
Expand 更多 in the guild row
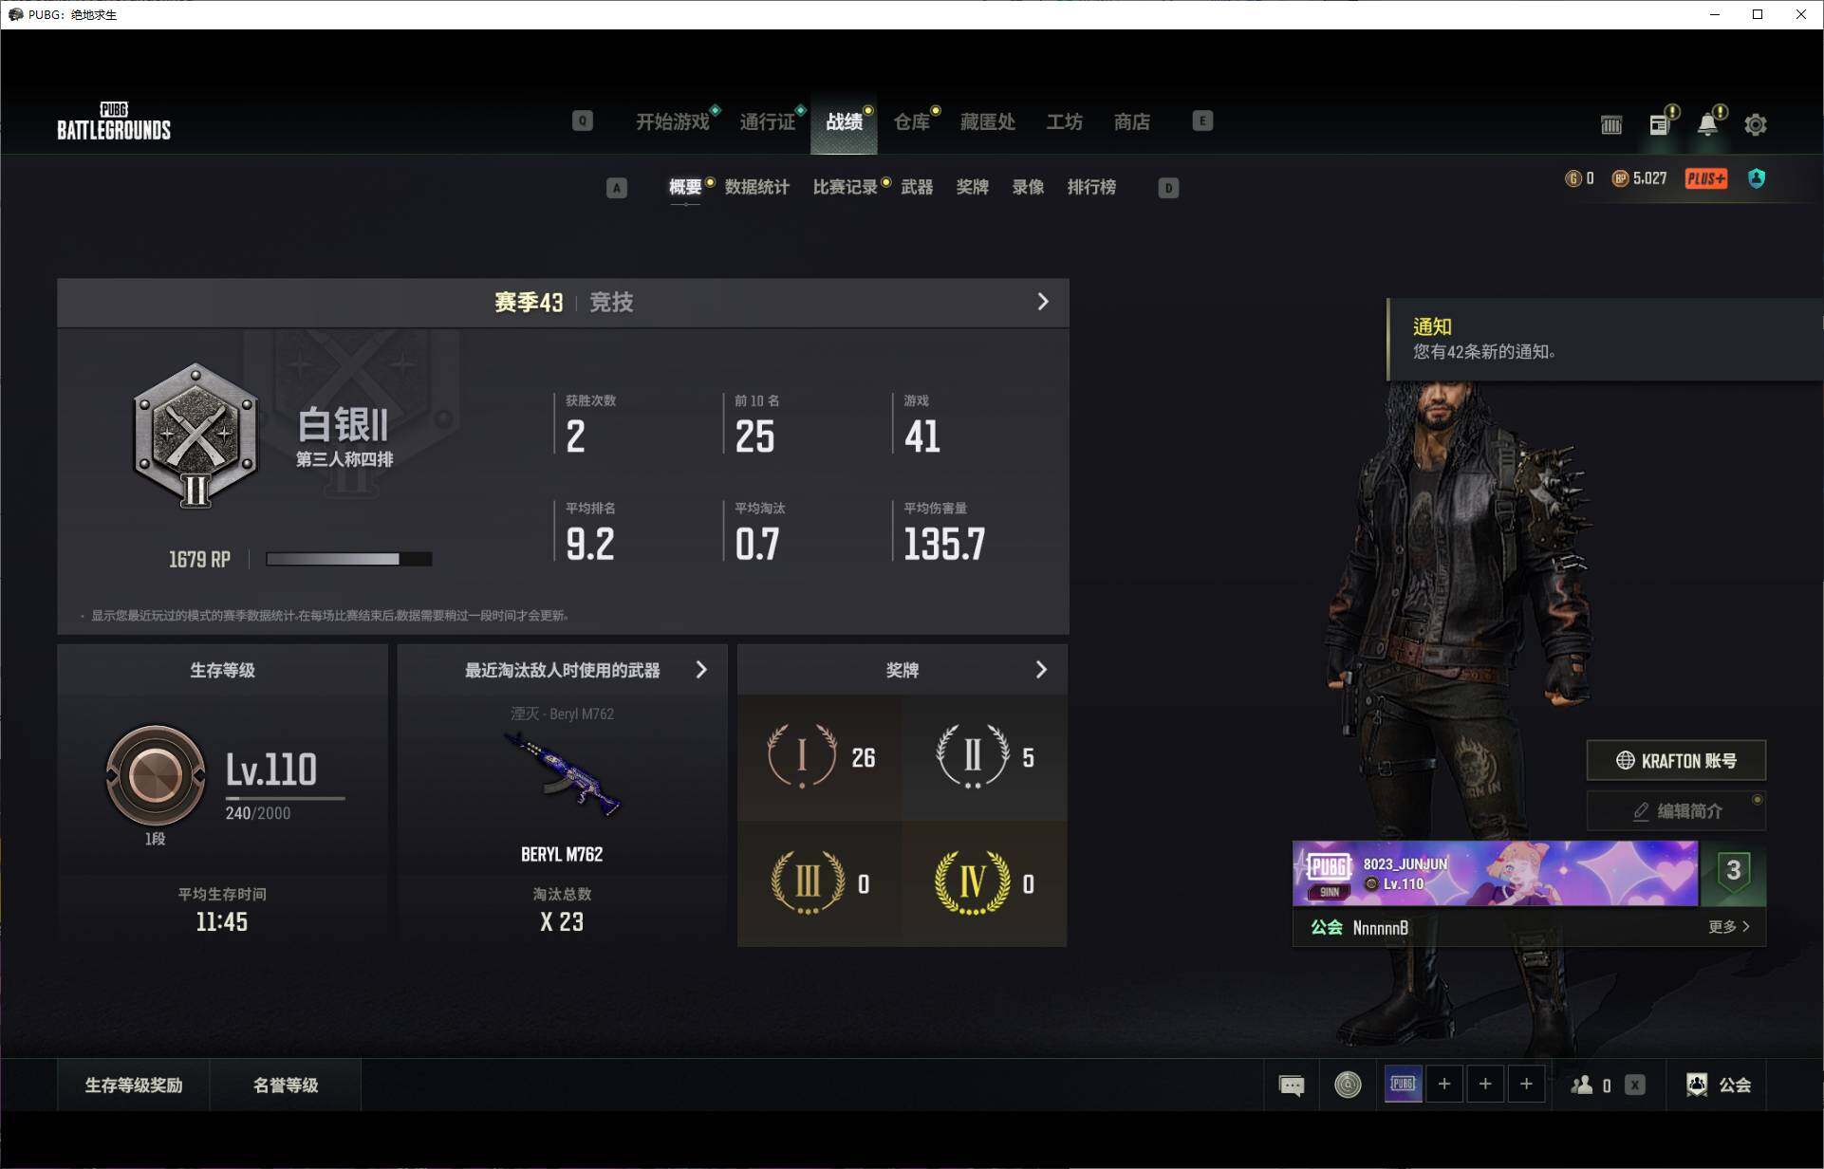tap(1729, 926)
